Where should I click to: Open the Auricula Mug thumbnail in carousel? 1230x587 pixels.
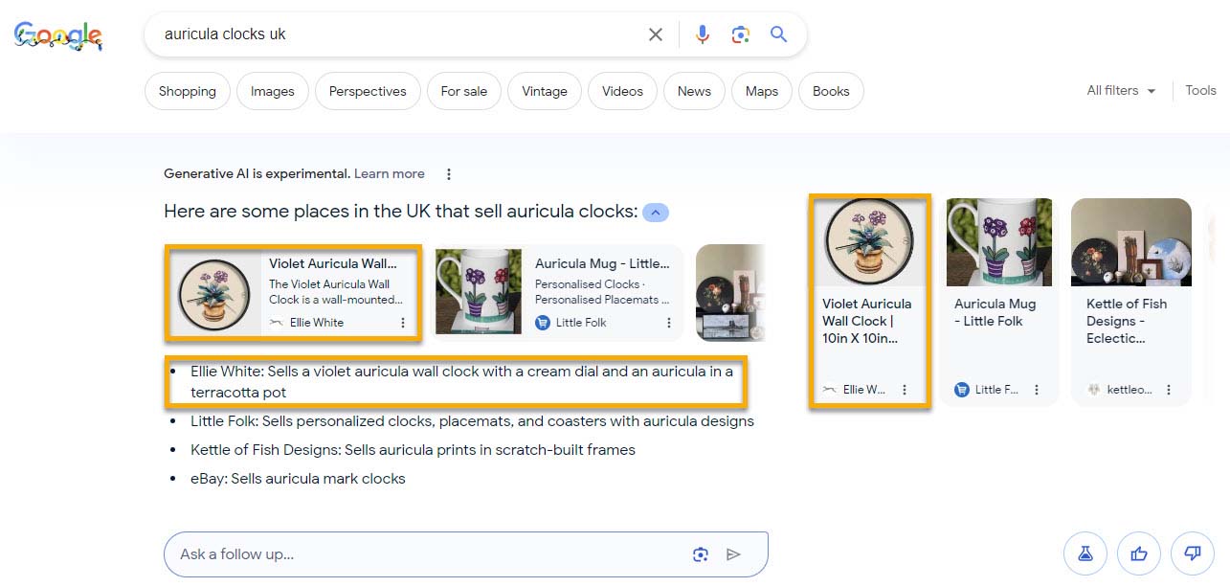479,293
